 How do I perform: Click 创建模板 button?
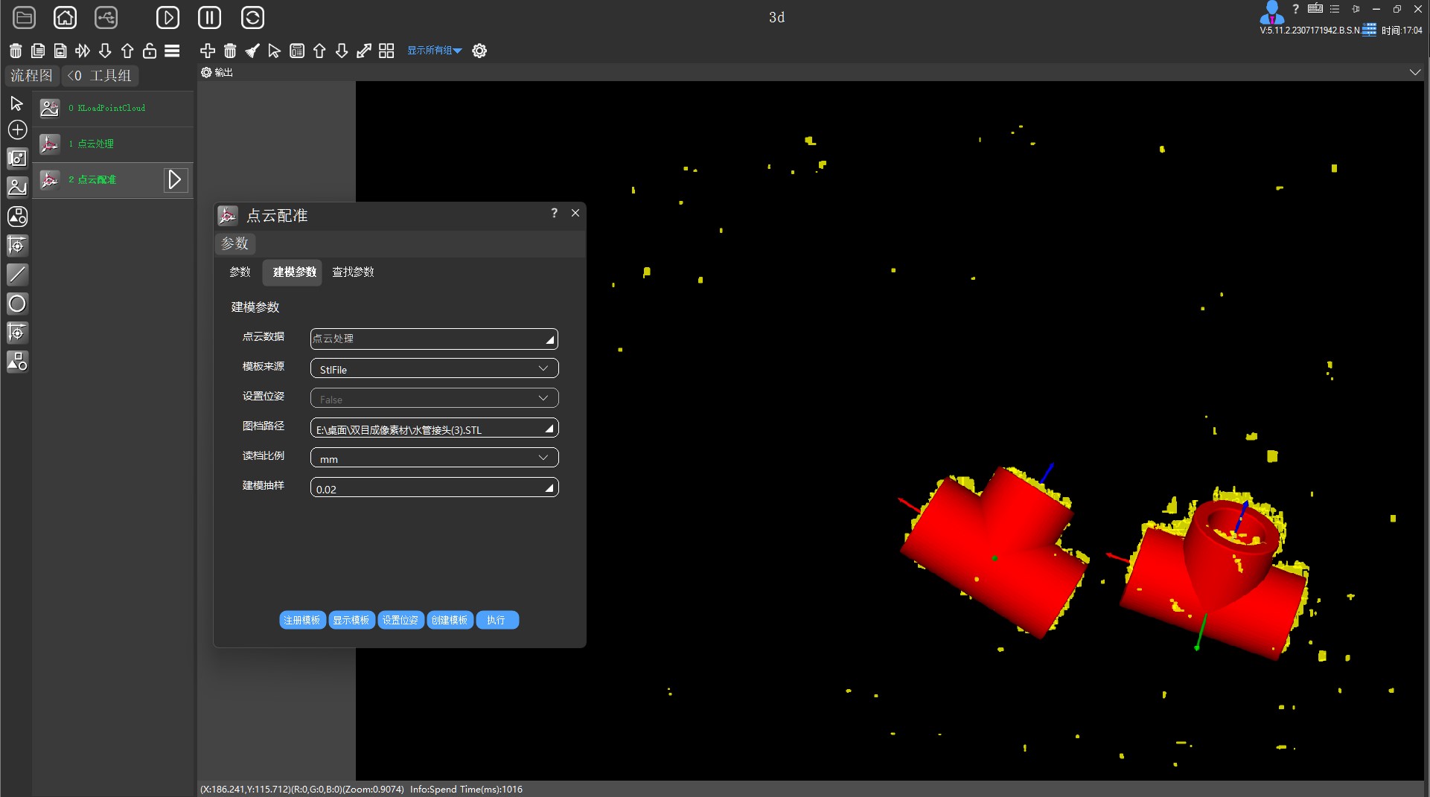(450, 620)
